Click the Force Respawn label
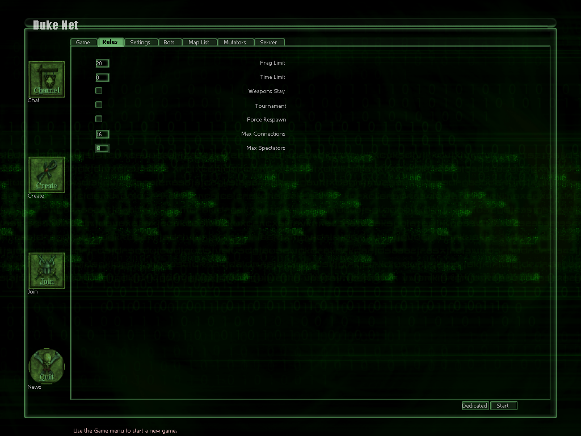 click(x=267, y=119)
